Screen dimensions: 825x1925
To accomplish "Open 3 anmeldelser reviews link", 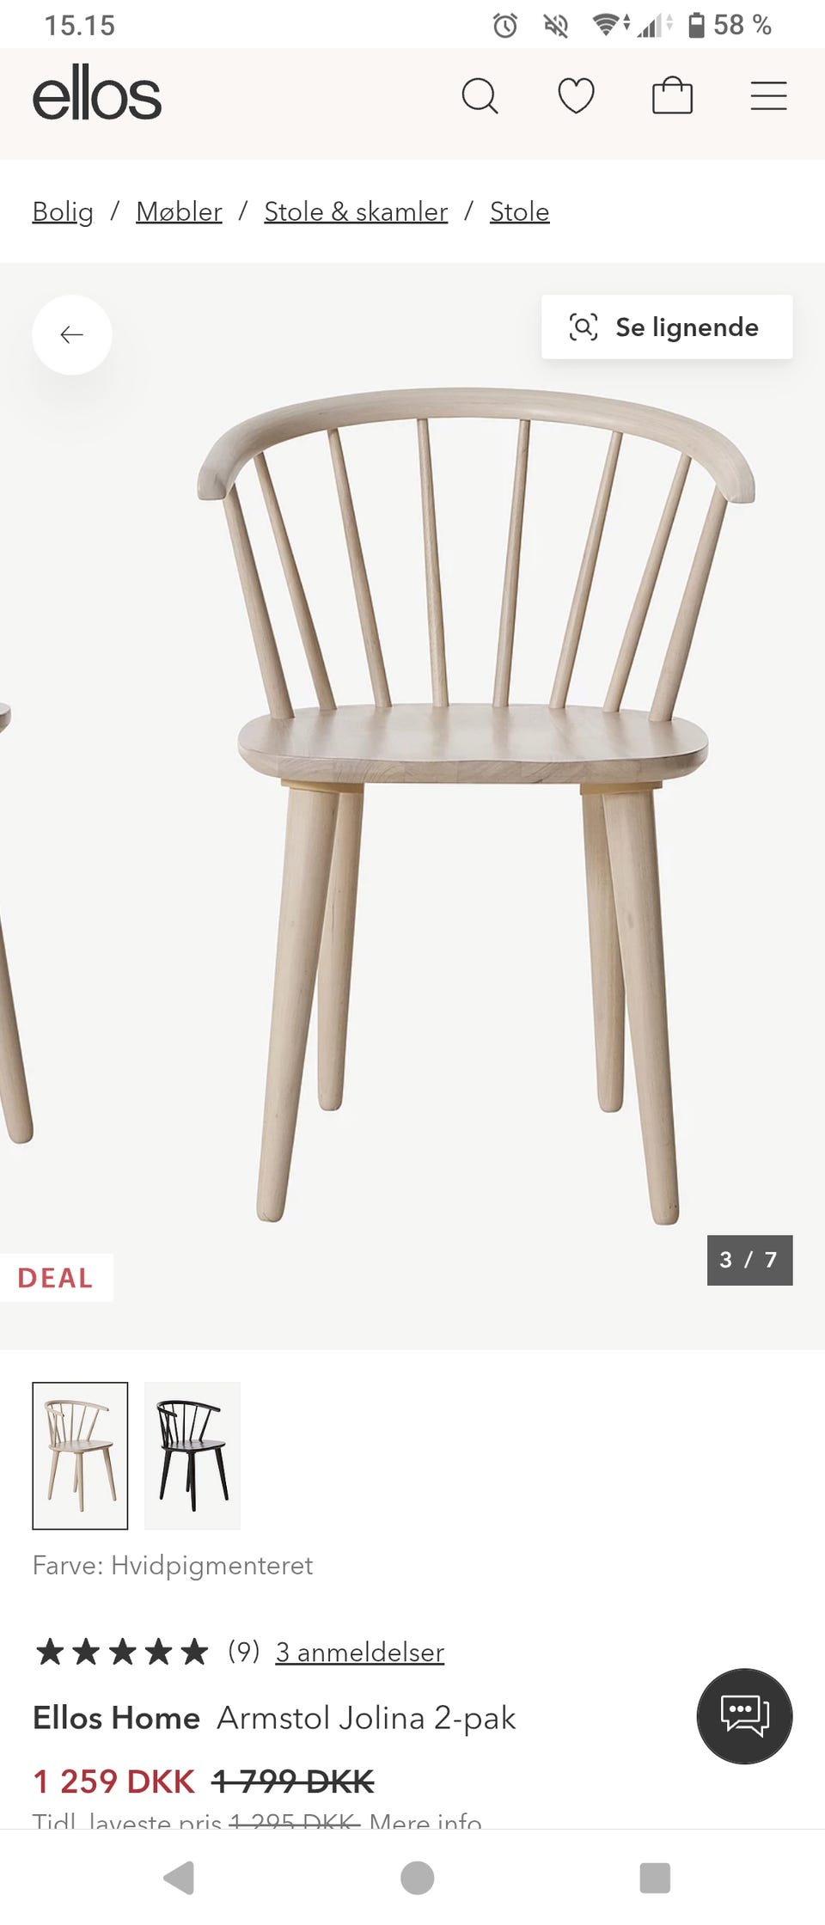I will 359,1652.
